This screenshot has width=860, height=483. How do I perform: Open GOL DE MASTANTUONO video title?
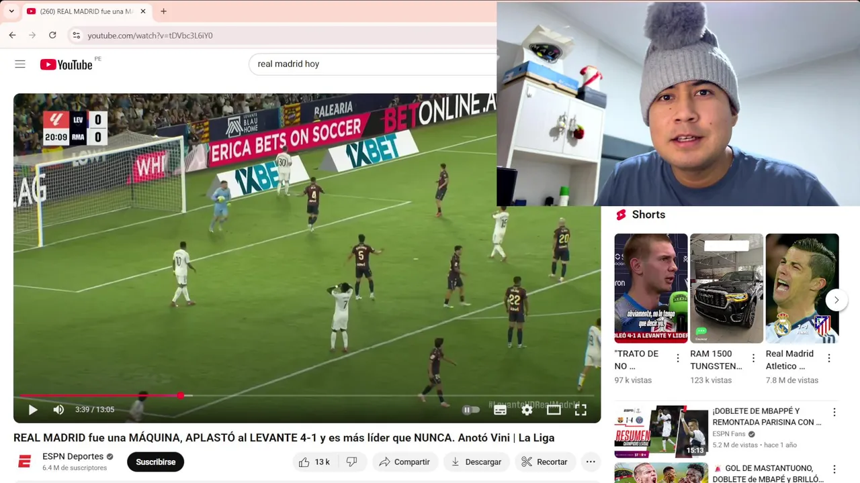pos(768,473)
